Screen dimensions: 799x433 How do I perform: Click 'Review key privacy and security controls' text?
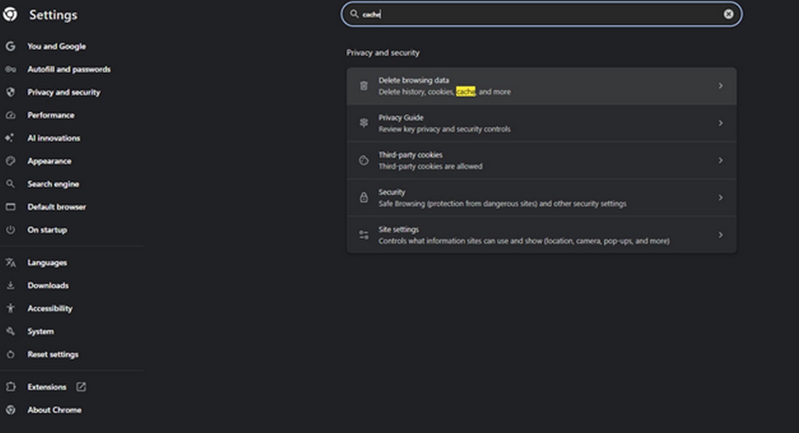point(445,129)
